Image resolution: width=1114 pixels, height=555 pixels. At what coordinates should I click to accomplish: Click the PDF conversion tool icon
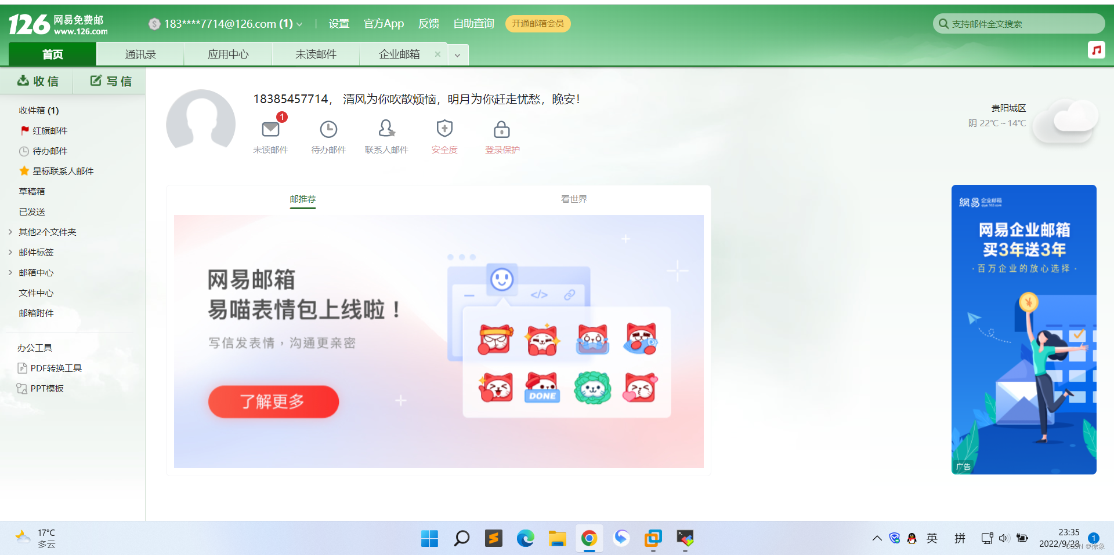click(22, 368)
